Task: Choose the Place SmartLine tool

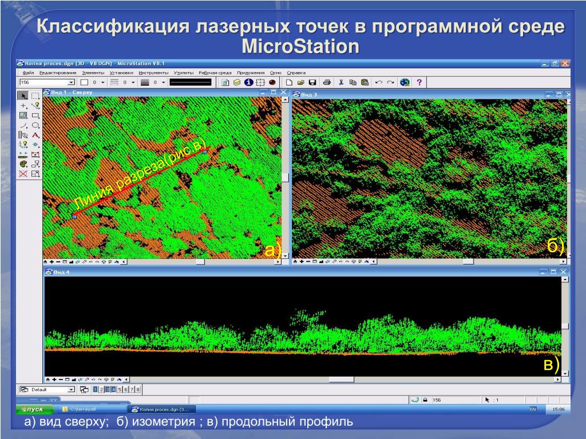Action: (35, 106)
